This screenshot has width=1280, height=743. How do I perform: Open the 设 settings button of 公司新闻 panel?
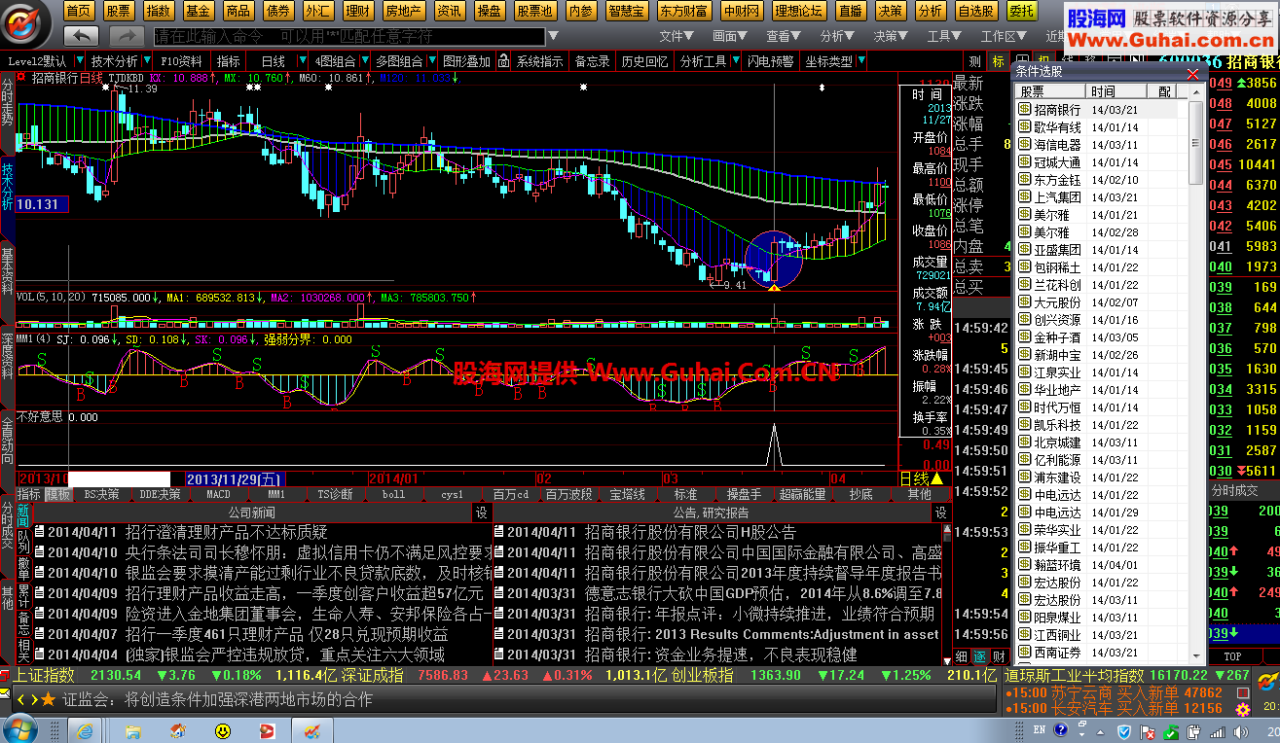click(x=481, y=513)
